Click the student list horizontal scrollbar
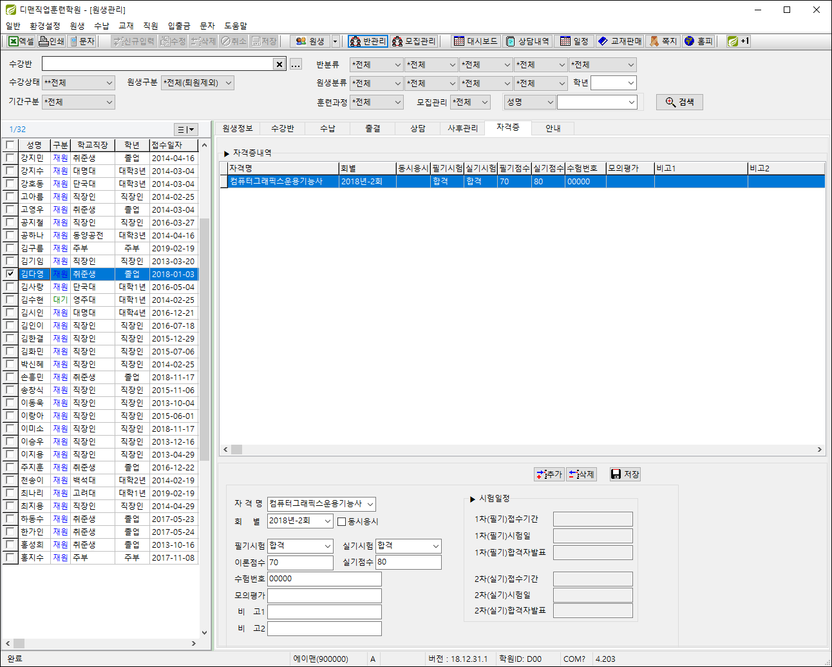832x667 pixels. (100, 643)
